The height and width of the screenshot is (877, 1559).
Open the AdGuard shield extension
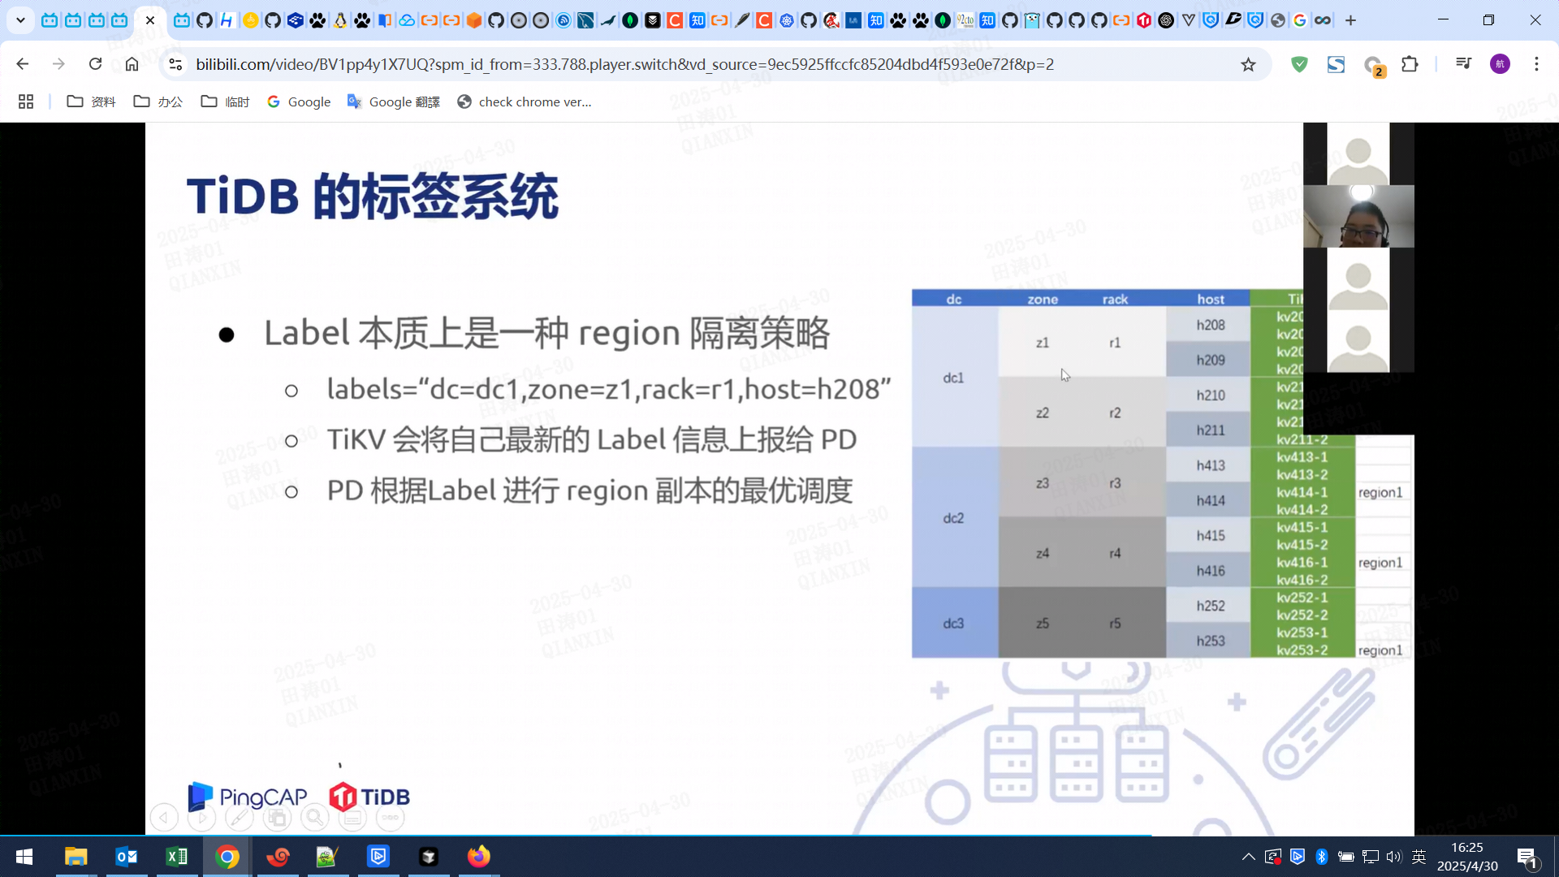click(x=1299, y=64)
